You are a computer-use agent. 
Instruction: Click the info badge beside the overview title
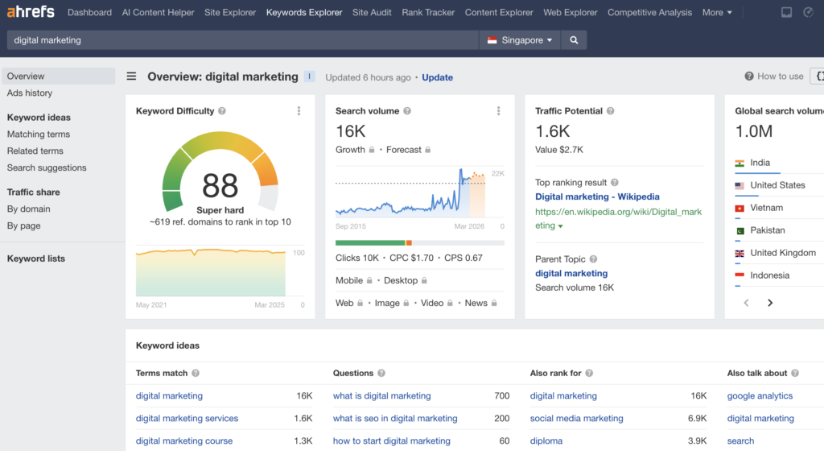(310, 77)
